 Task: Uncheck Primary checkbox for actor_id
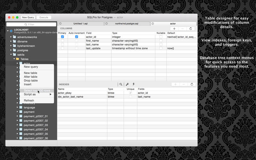pos(62,37)
